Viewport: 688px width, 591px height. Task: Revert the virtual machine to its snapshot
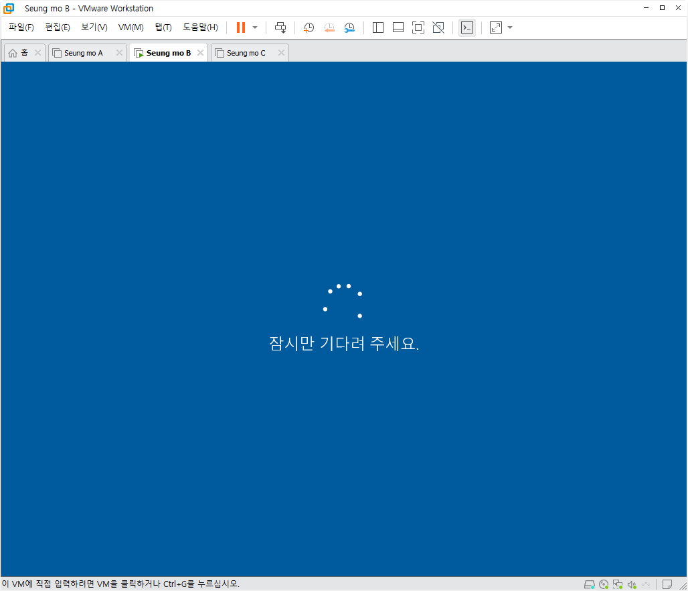coord(329,27)
